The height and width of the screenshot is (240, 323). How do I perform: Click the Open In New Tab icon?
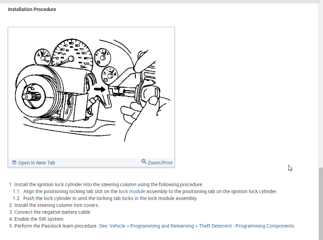pyautogui.click(x=14, y=162)
